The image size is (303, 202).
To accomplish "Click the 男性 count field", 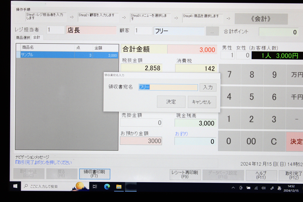I will click(x=228, y=55).
